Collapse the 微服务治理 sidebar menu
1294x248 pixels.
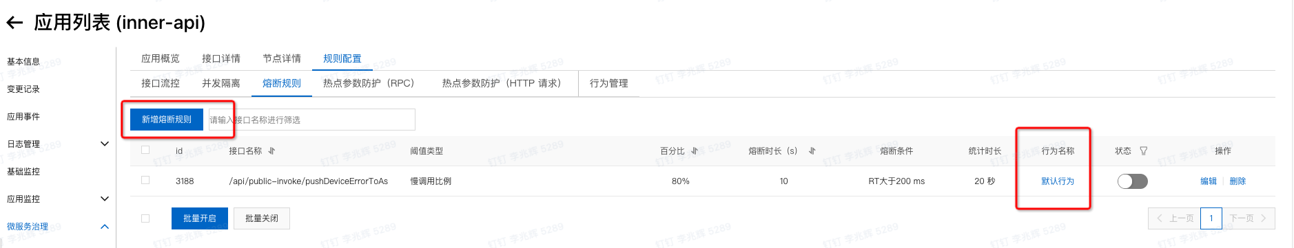point(105,226)
